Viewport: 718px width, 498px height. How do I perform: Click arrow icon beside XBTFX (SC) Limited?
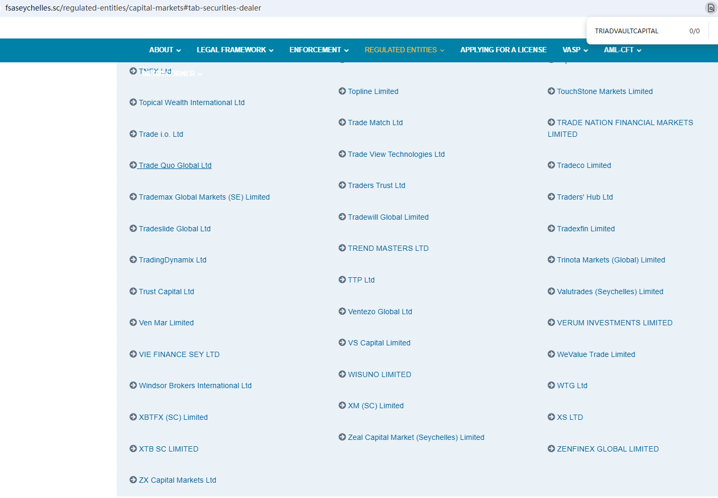point(133,417)
